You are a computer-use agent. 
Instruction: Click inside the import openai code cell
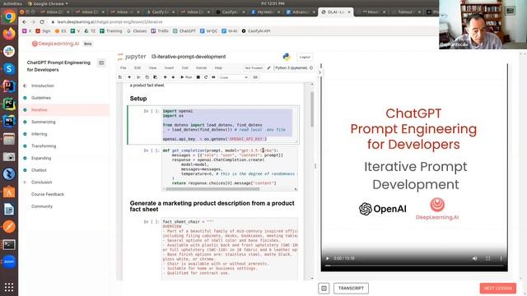click(230, 125)
